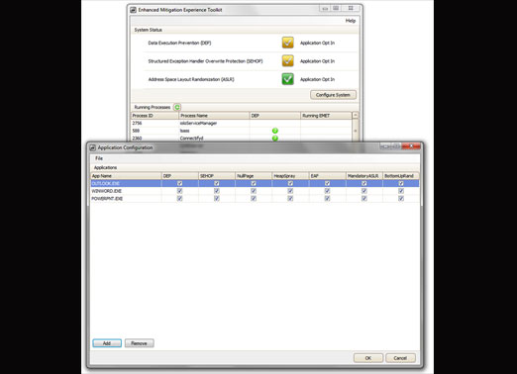517x374 pixels.
Task: Click the yellow SEHOP status check icon
Action: click(x=287, y=61)
